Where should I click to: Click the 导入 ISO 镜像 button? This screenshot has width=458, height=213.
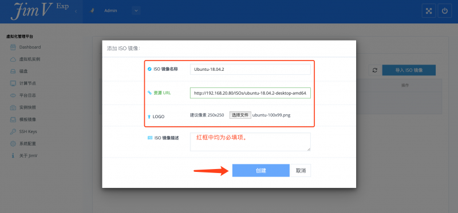409,70
